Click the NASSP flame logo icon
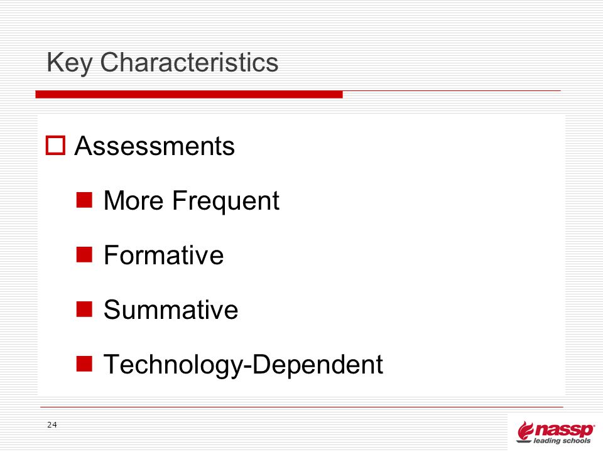The height and width of the screenshot is (452, 603). point(525,431)
